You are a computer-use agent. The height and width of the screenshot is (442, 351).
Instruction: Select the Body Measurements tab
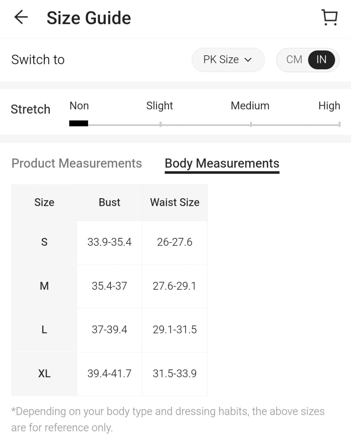[x=222, y=163]
